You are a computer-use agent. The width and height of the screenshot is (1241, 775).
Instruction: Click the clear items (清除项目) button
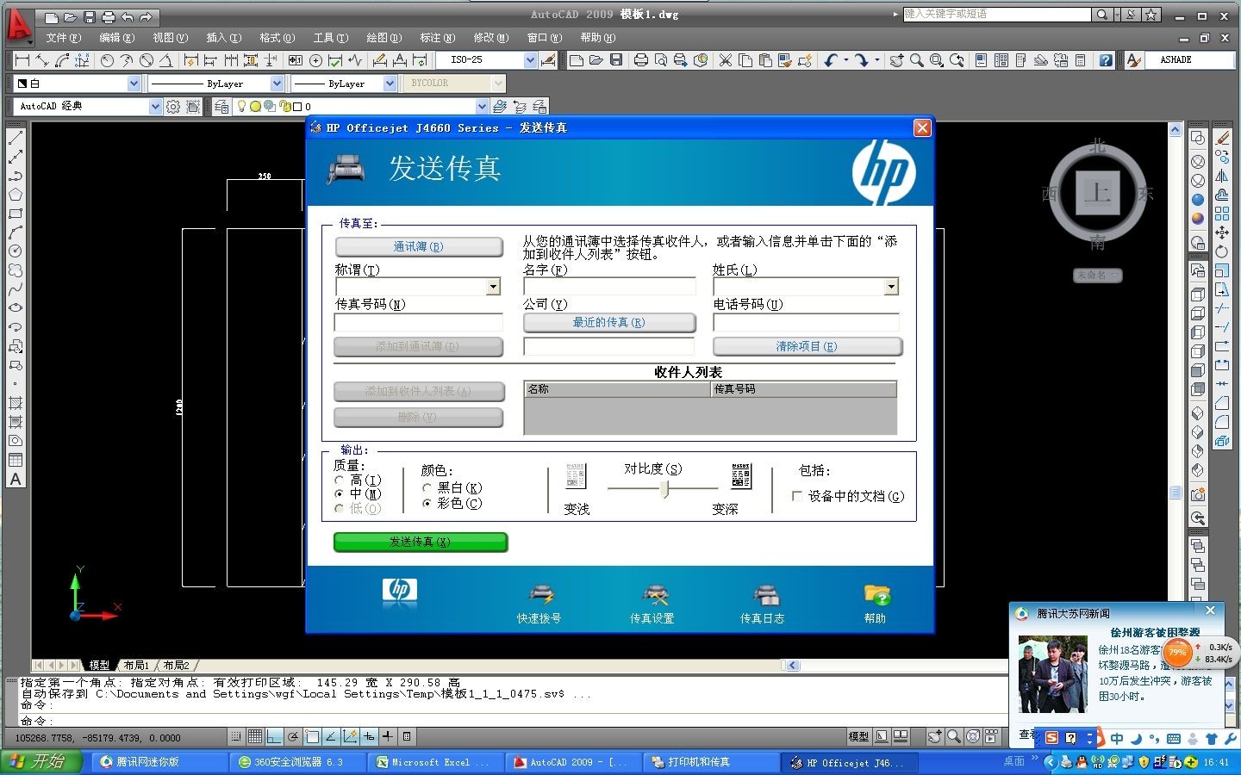(x=807, y=347)
